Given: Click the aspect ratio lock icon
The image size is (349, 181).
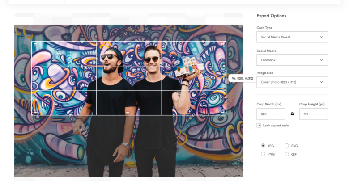Looking at the screenshot, I should point(292,114).
